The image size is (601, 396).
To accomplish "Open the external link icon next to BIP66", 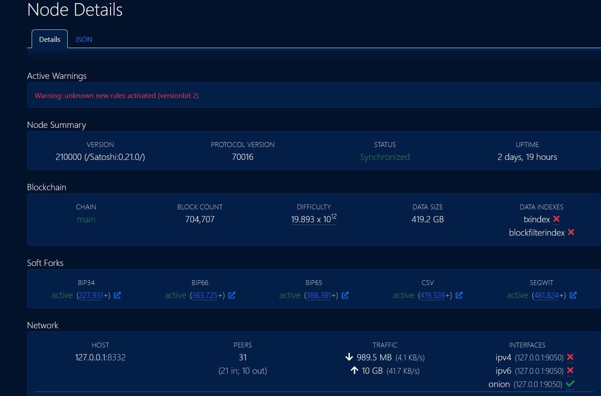I will point(232,295).
